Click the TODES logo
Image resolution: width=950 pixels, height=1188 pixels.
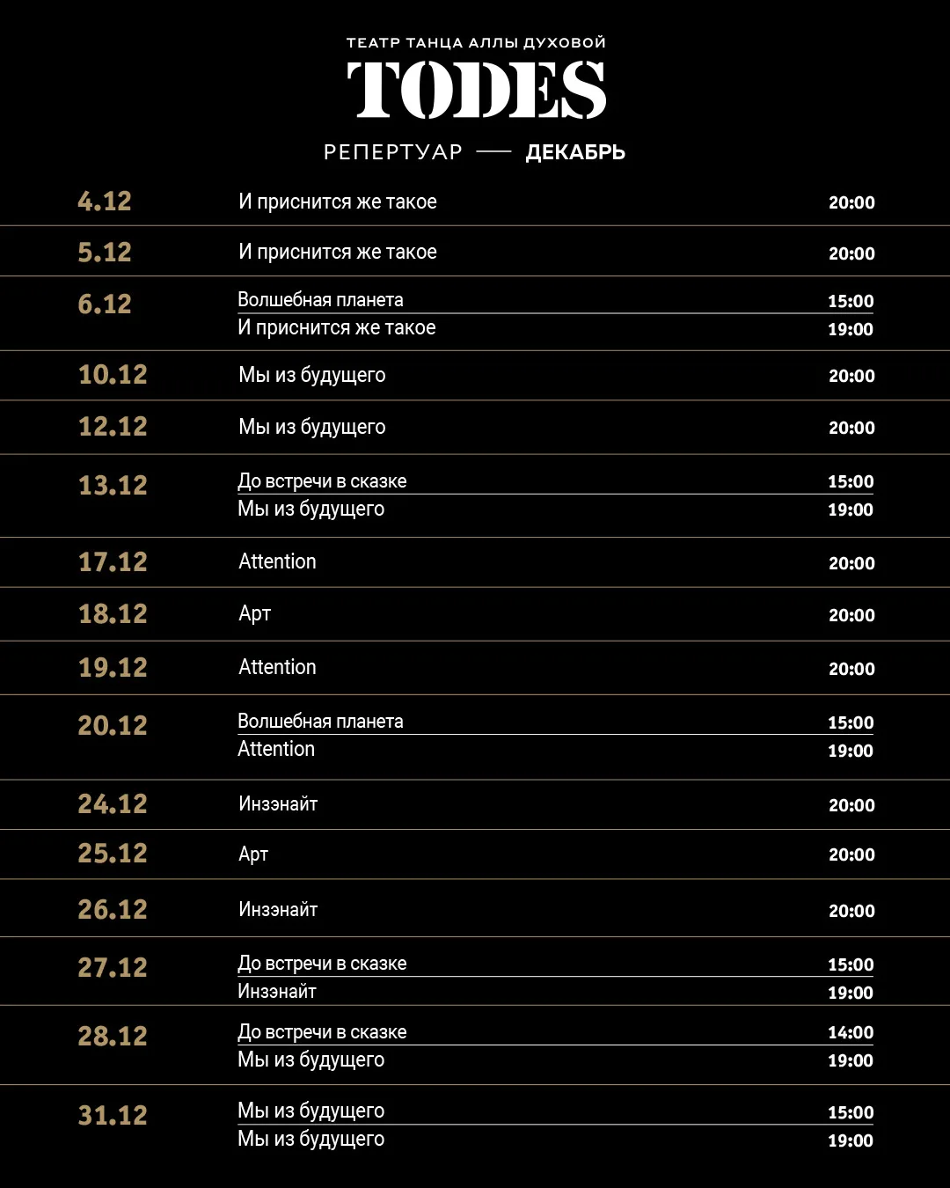tap(476, 90)
